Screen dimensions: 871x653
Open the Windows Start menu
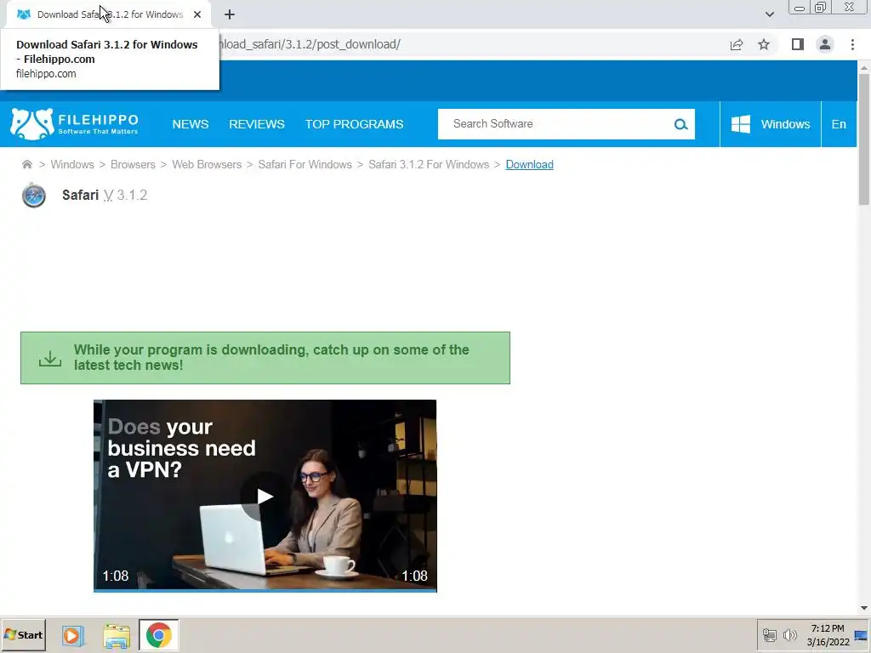click(x=23, y=634)
